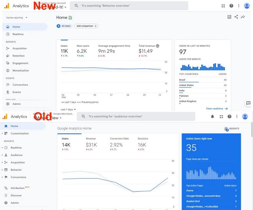The width and height of the screenshot is (253, 210).
Task: Click the All Users segment chip
Action: [64, 26]
